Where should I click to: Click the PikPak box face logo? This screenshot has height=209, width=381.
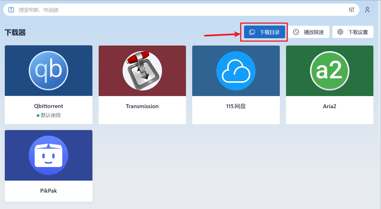[x=48, y=155]
